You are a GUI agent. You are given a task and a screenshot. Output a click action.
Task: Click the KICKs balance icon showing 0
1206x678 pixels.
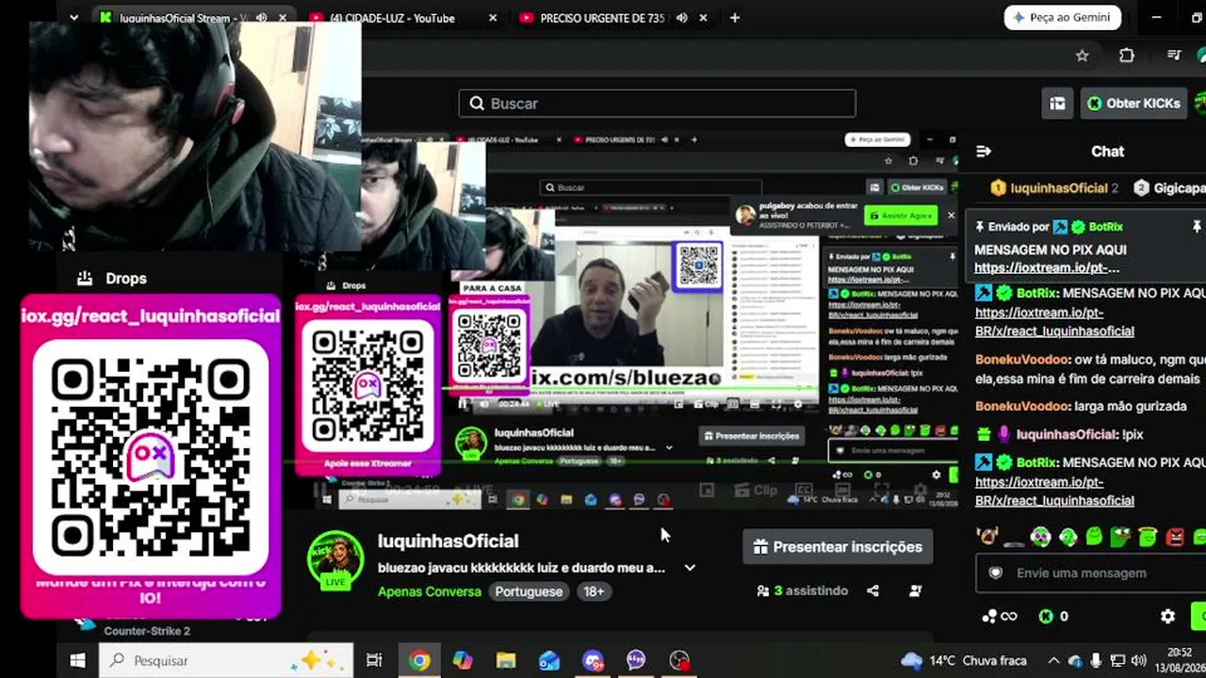(x=1053, y=617)
